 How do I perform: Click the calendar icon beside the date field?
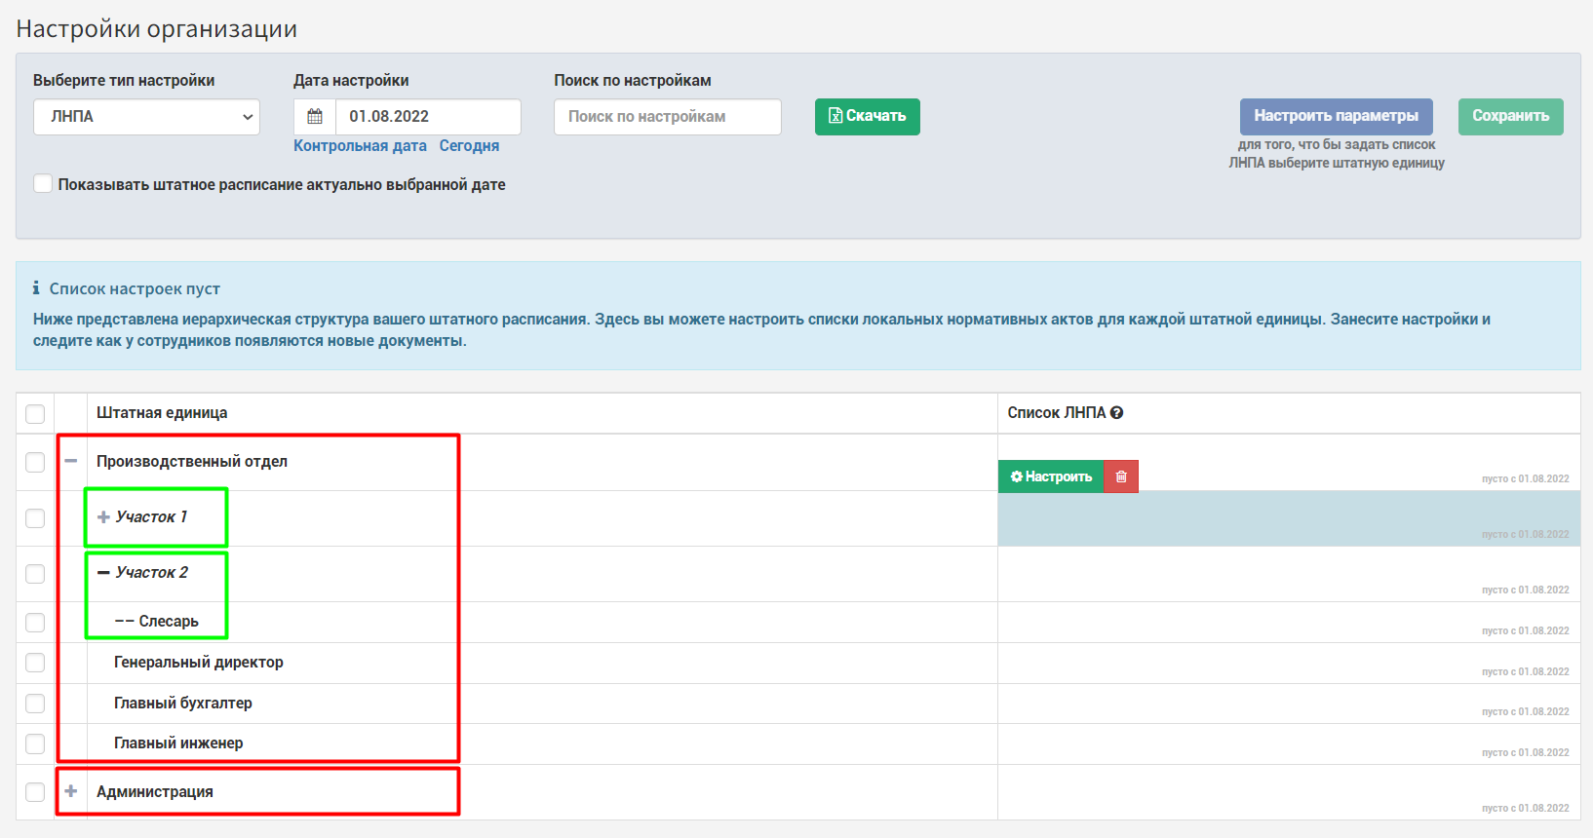(315, 117)
